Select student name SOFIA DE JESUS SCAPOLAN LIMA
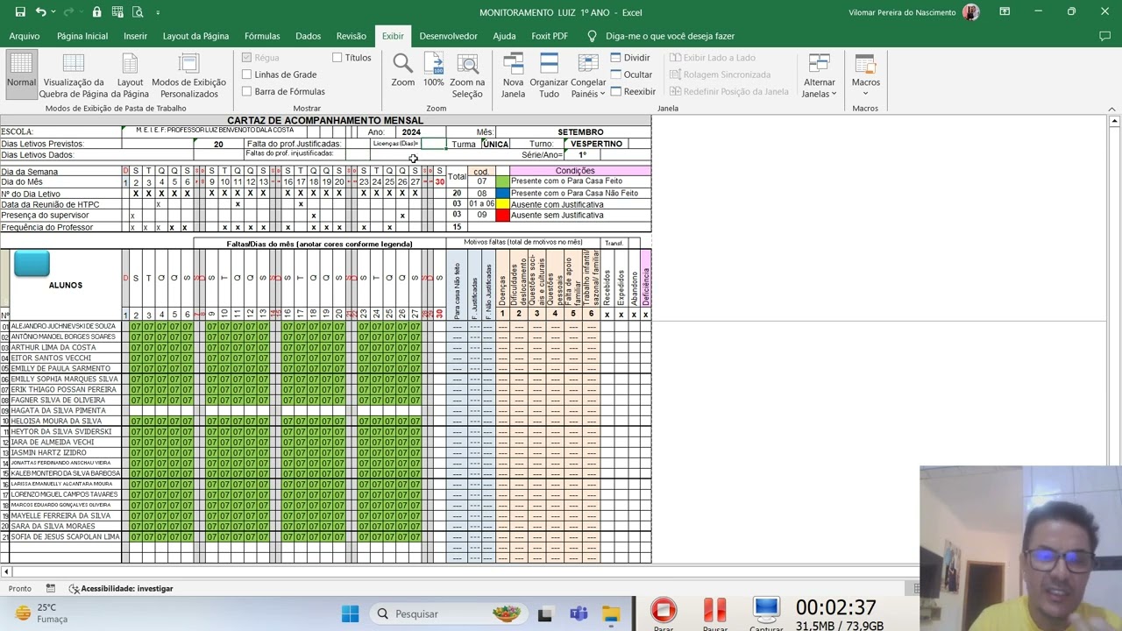The image size is (1122, 631). (x=65, y=536)
